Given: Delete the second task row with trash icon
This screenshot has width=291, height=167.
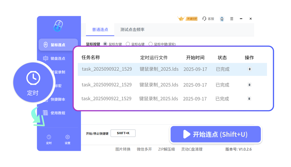Looking at the screenshot, I should 249,85.
